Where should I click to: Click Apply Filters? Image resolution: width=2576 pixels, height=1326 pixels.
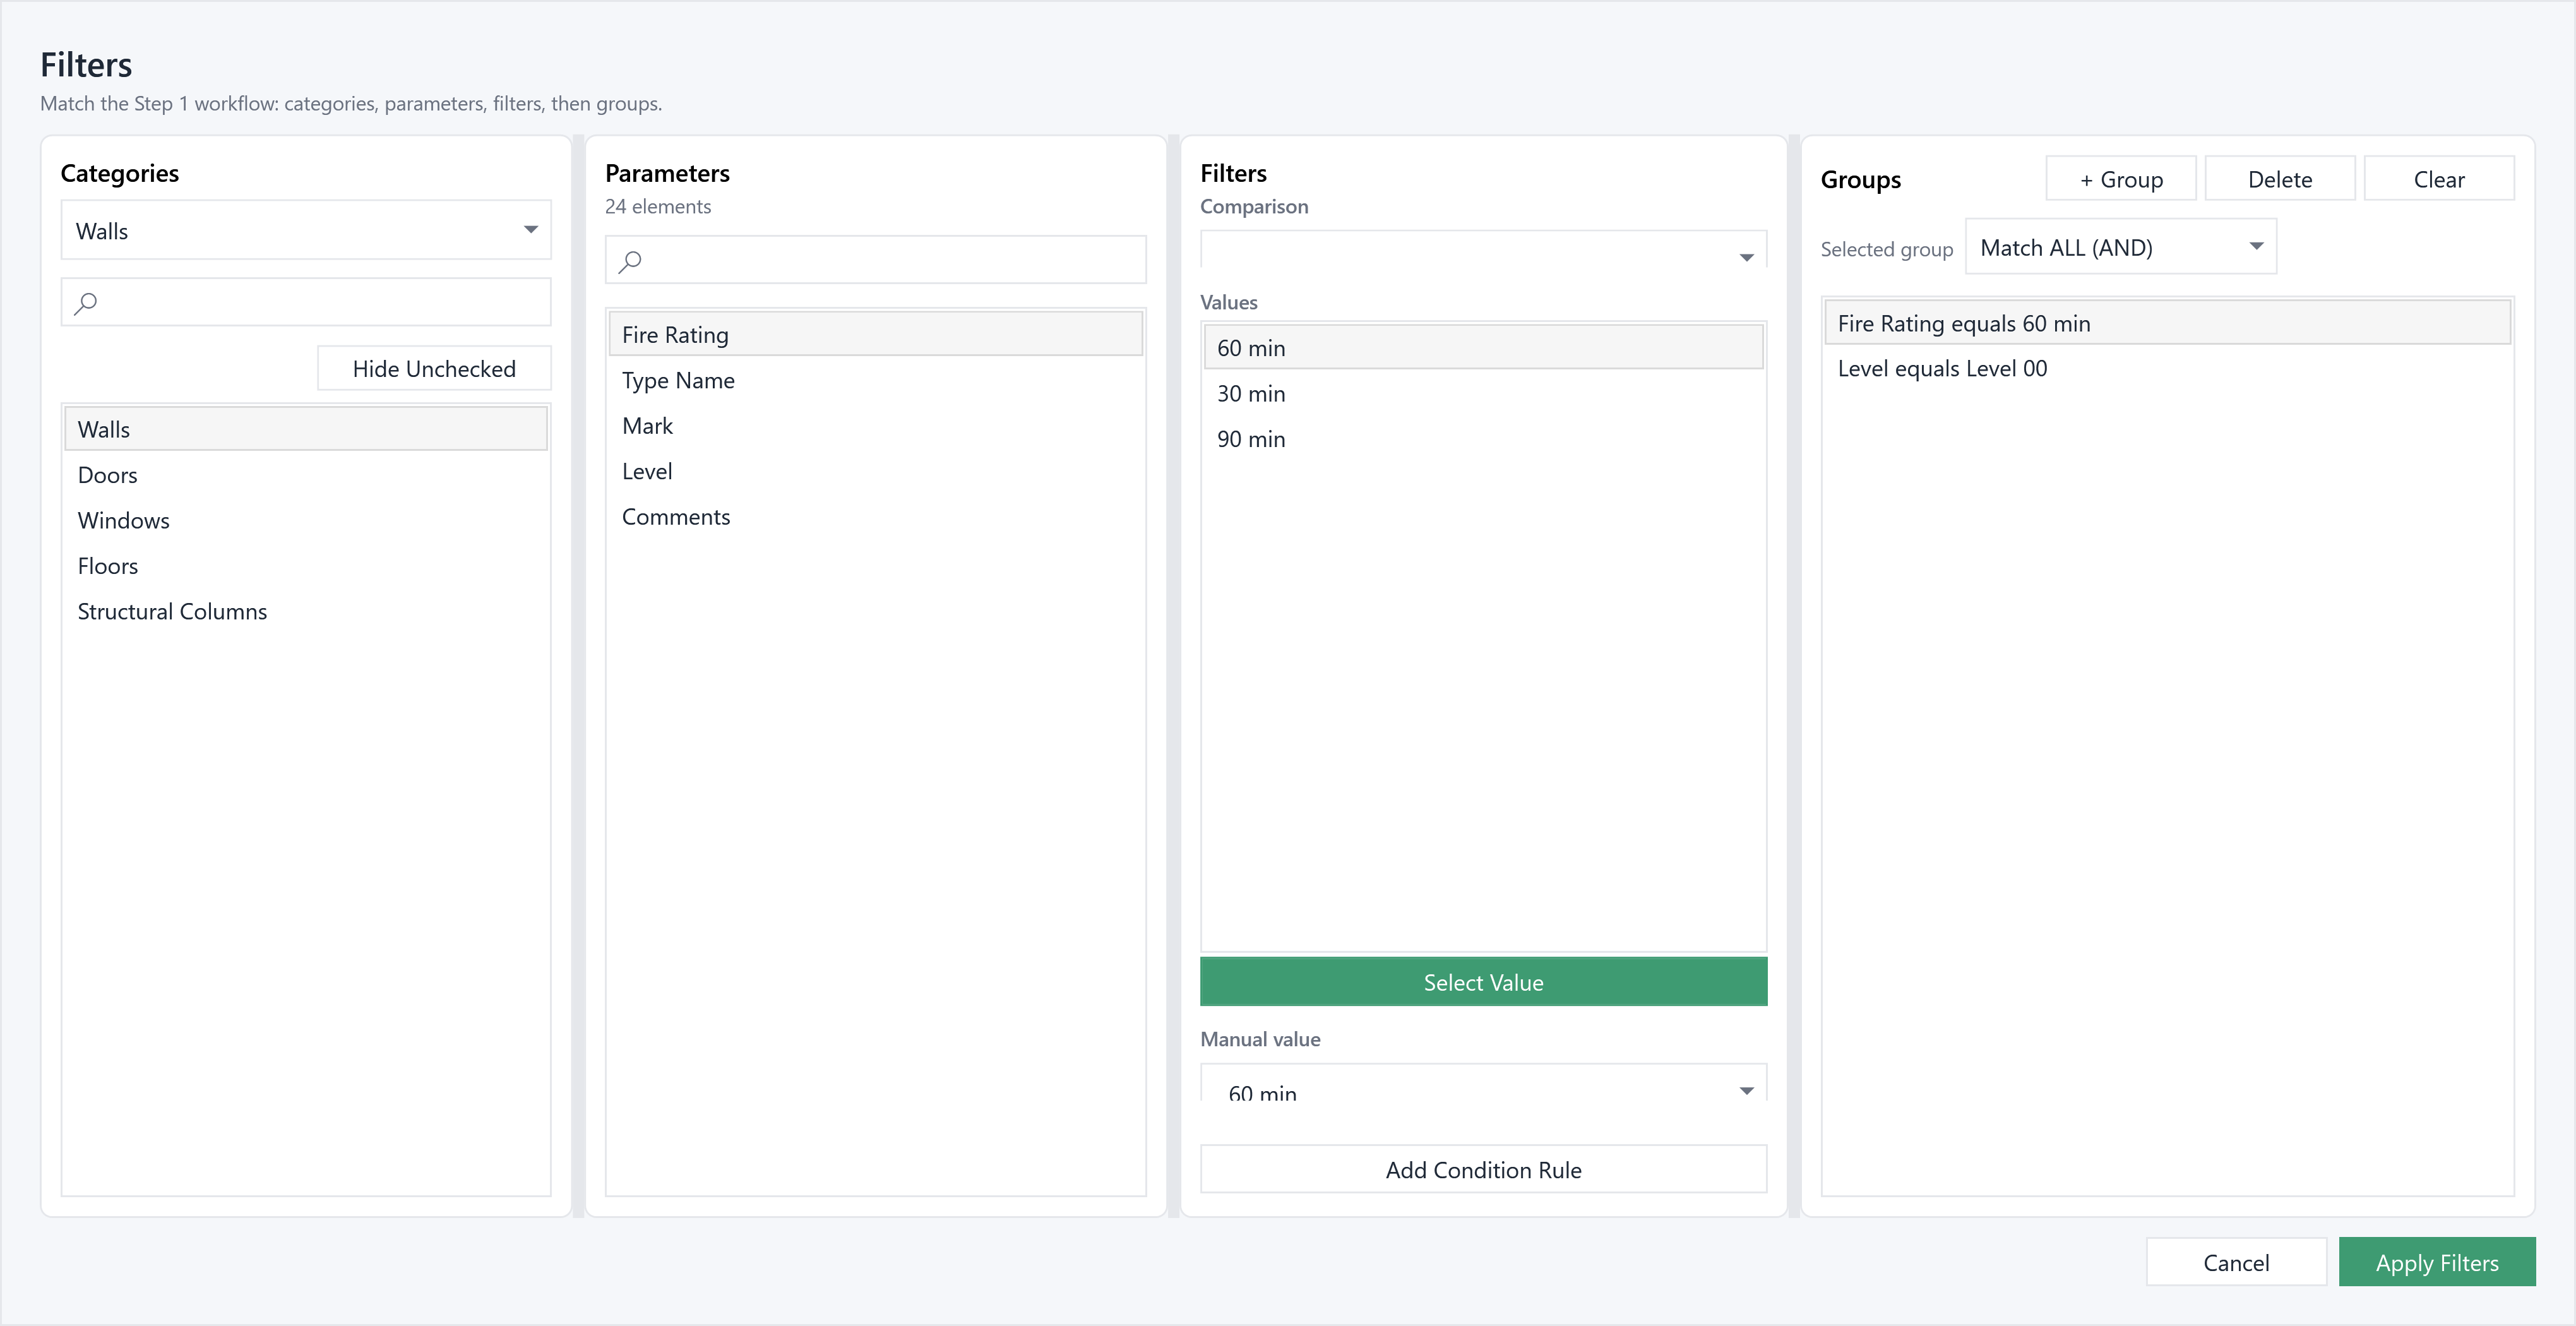tap(2437, 1262)
